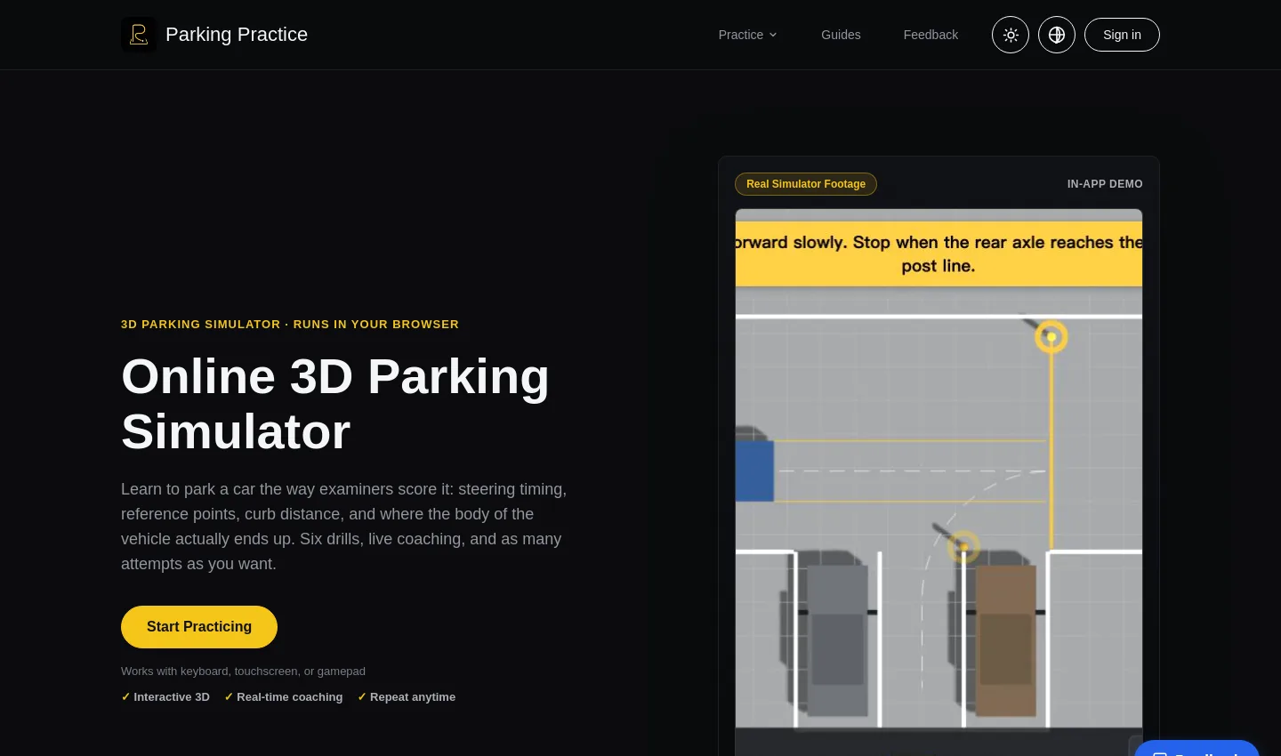
Task: Expand the Practice dropdown menu
Action: [747, 35]
